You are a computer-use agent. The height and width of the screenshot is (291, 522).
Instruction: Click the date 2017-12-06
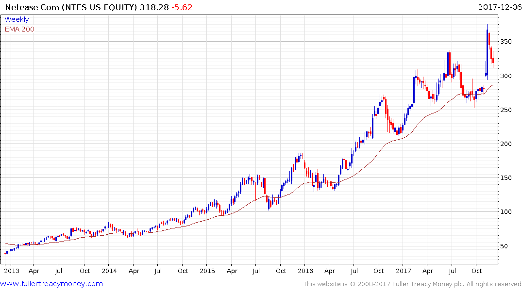coord(500,7)
